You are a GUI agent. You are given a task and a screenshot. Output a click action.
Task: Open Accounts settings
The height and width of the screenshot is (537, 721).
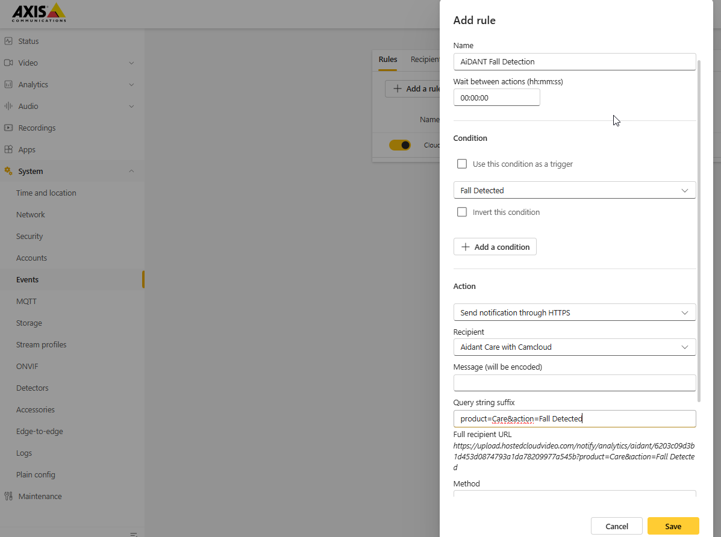(31, 258)
